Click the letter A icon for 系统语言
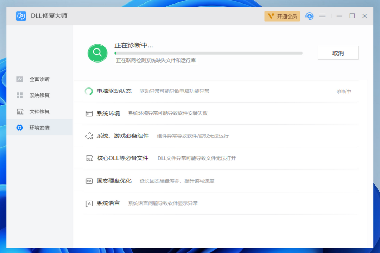The image size is (380, 253). [89, 203]
